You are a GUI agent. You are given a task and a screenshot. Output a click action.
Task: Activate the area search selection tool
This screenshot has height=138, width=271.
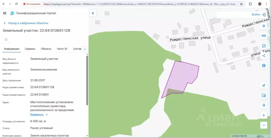click(264, 46)
